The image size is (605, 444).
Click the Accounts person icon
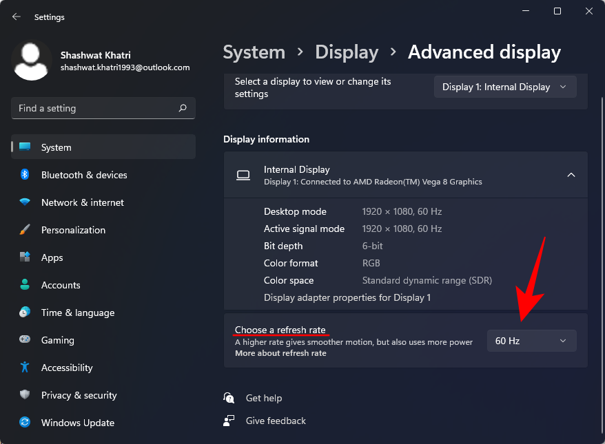(x=25, y=285)
